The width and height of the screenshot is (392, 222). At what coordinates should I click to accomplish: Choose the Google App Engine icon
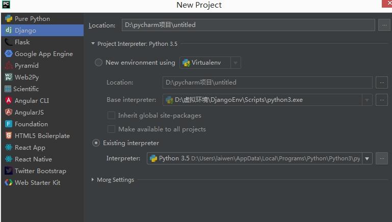(x=9, y=53)
